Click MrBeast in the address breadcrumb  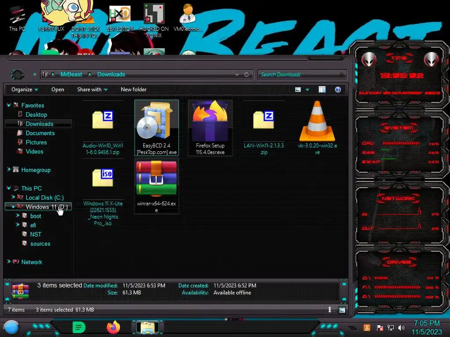[71, 75]
